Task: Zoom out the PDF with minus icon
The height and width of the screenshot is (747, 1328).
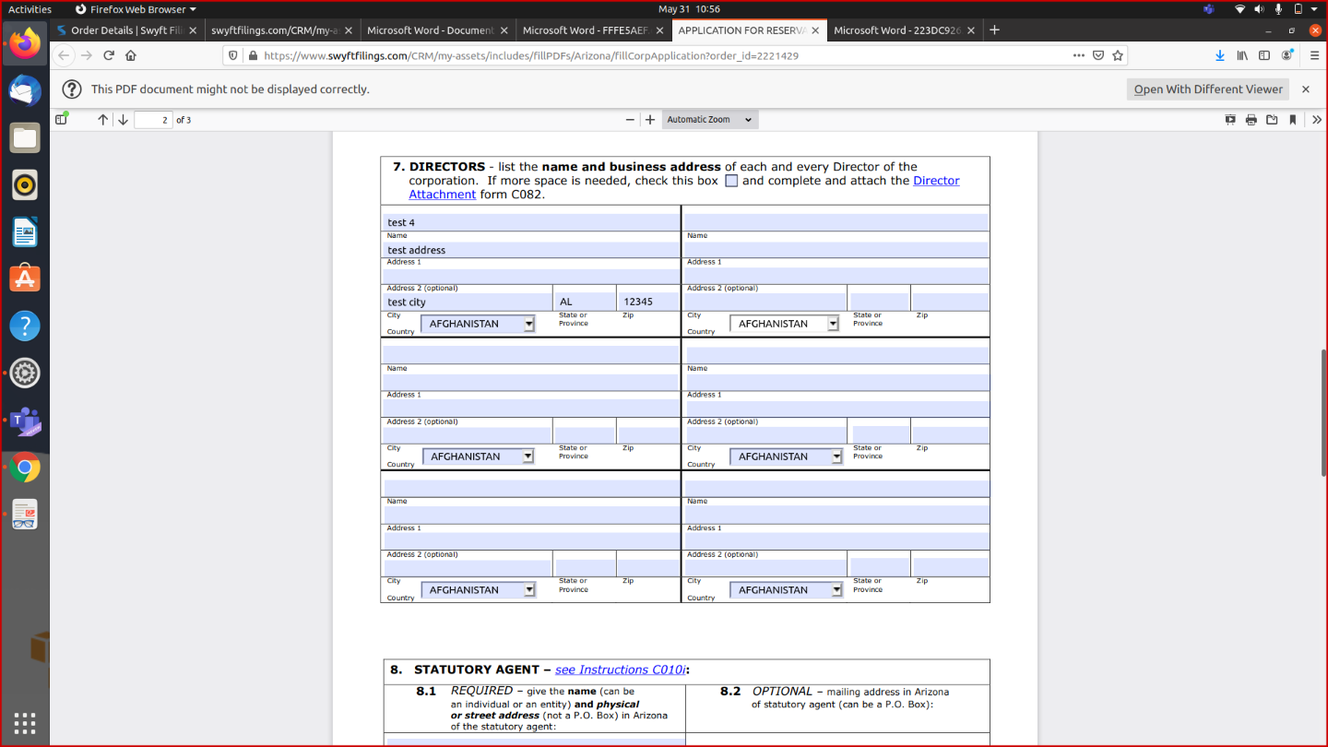Action: tap(630, 120)
